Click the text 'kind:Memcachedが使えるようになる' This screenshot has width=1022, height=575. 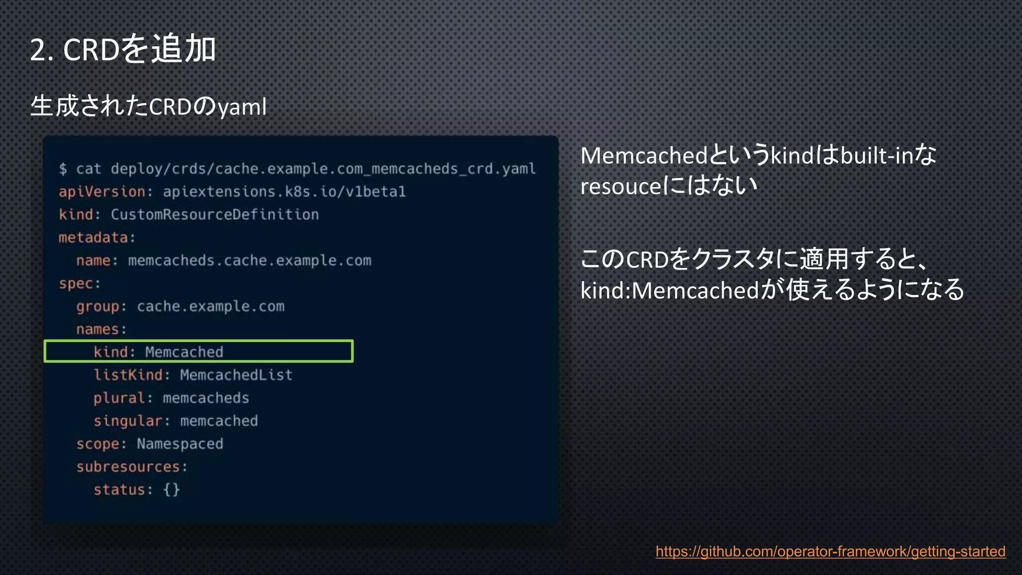coord(772,289)
